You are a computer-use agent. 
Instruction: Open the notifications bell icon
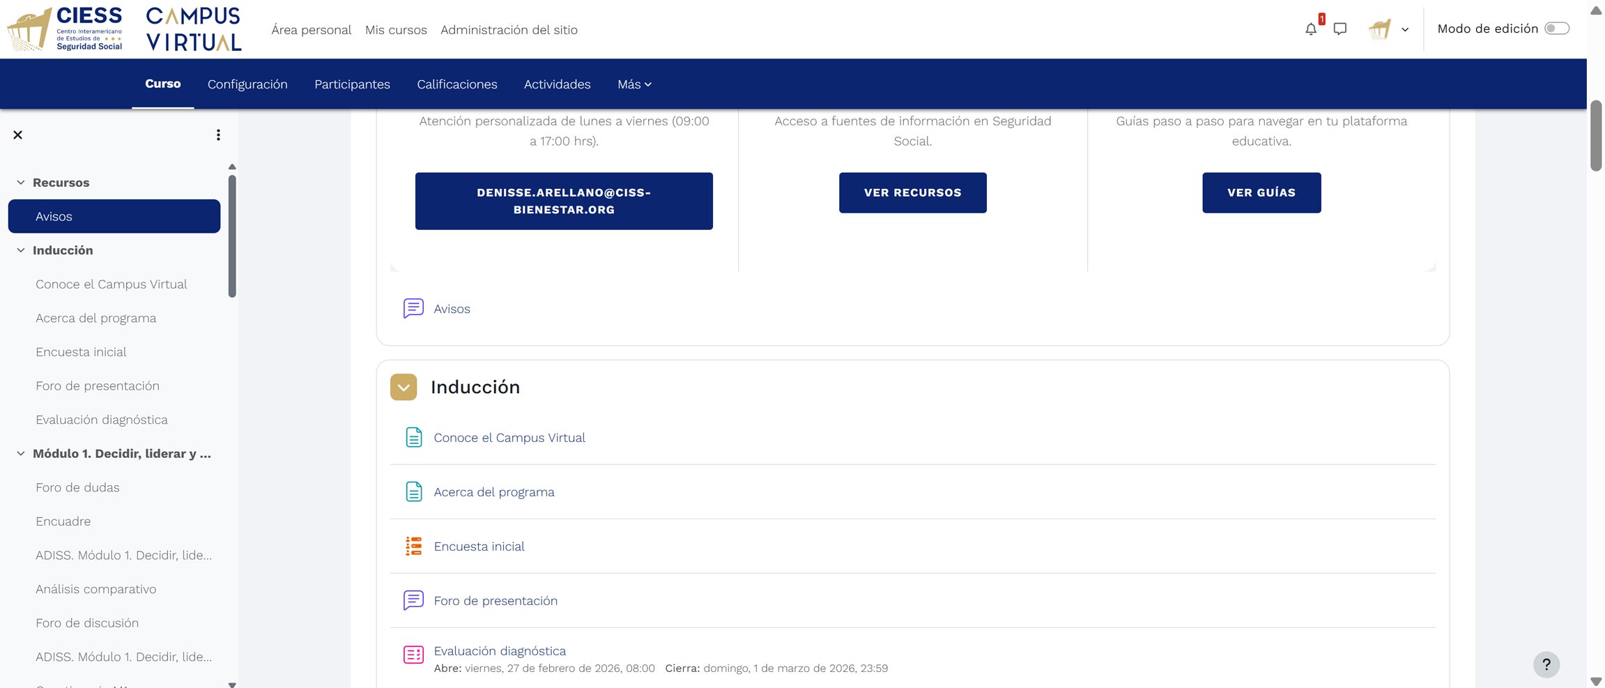click(x=1311, y=29)
